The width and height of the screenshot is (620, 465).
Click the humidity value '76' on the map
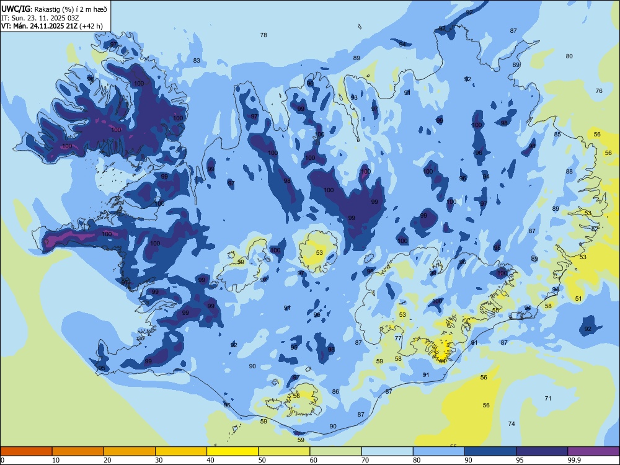click(x=599, y=91)
